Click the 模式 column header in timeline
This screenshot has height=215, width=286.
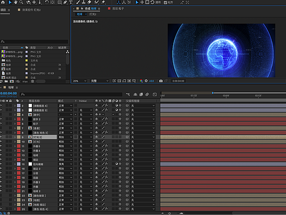click(61, 101)
